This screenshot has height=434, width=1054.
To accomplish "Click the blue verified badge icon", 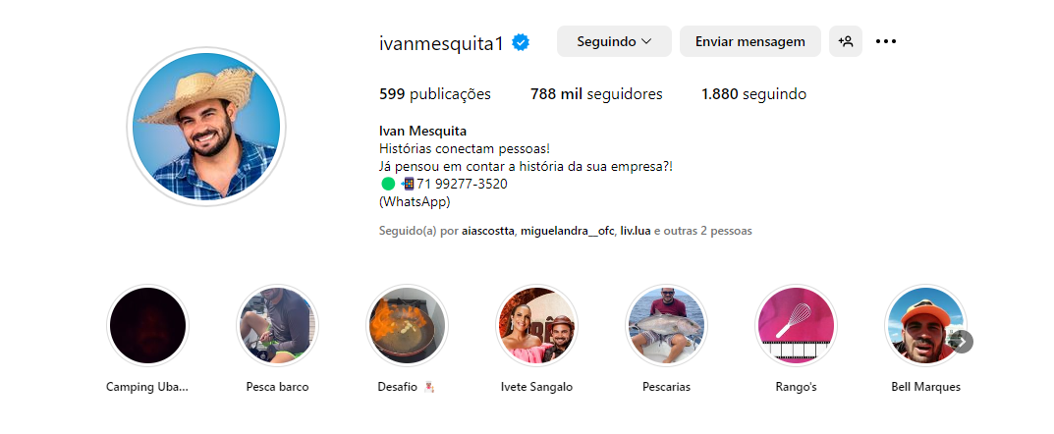I will pyautogui.click(x=521, y=42).
